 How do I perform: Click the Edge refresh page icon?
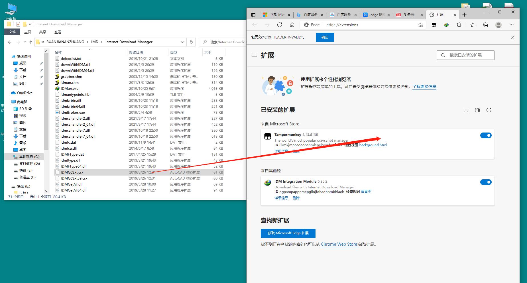tap(280, 25)
